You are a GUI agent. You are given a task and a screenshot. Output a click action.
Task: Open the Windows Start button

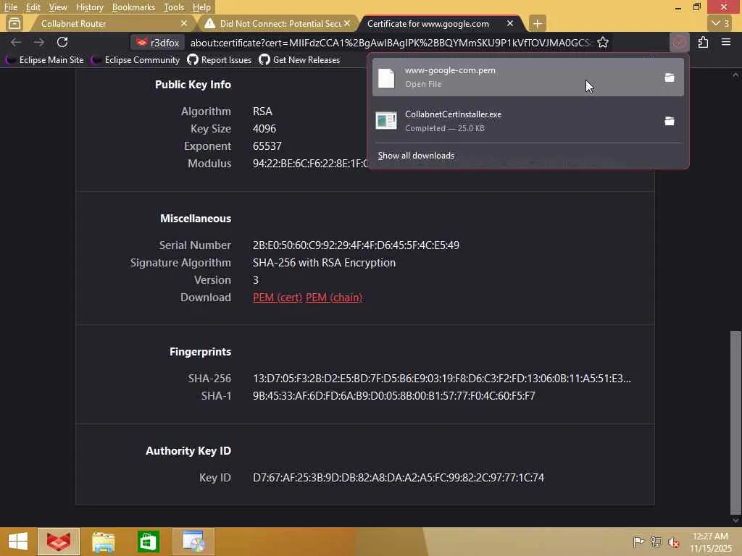coord(18,542)
